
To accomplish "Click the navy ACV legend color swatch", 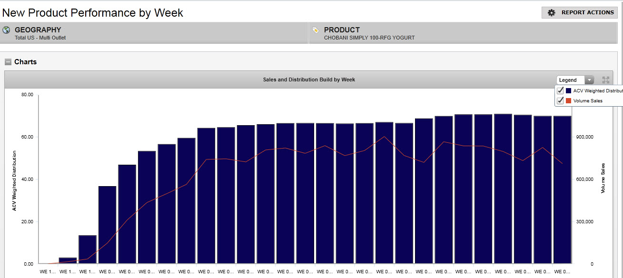I will click(x=569, y=90).
